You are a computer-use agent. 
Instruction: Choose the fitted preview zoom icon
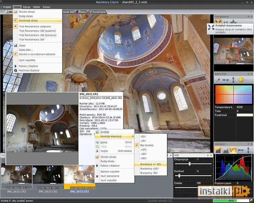218,22
